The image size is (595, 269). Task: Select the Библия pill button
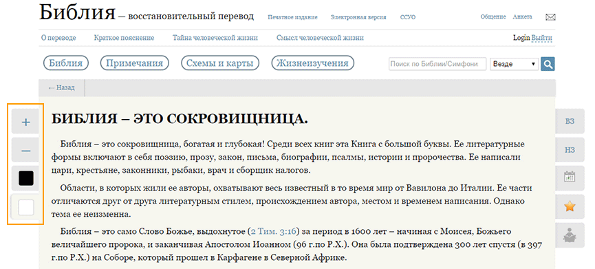coord(66,63)
